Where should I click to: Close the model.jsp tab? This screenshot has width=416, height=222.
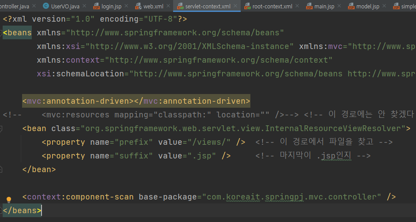384,6
